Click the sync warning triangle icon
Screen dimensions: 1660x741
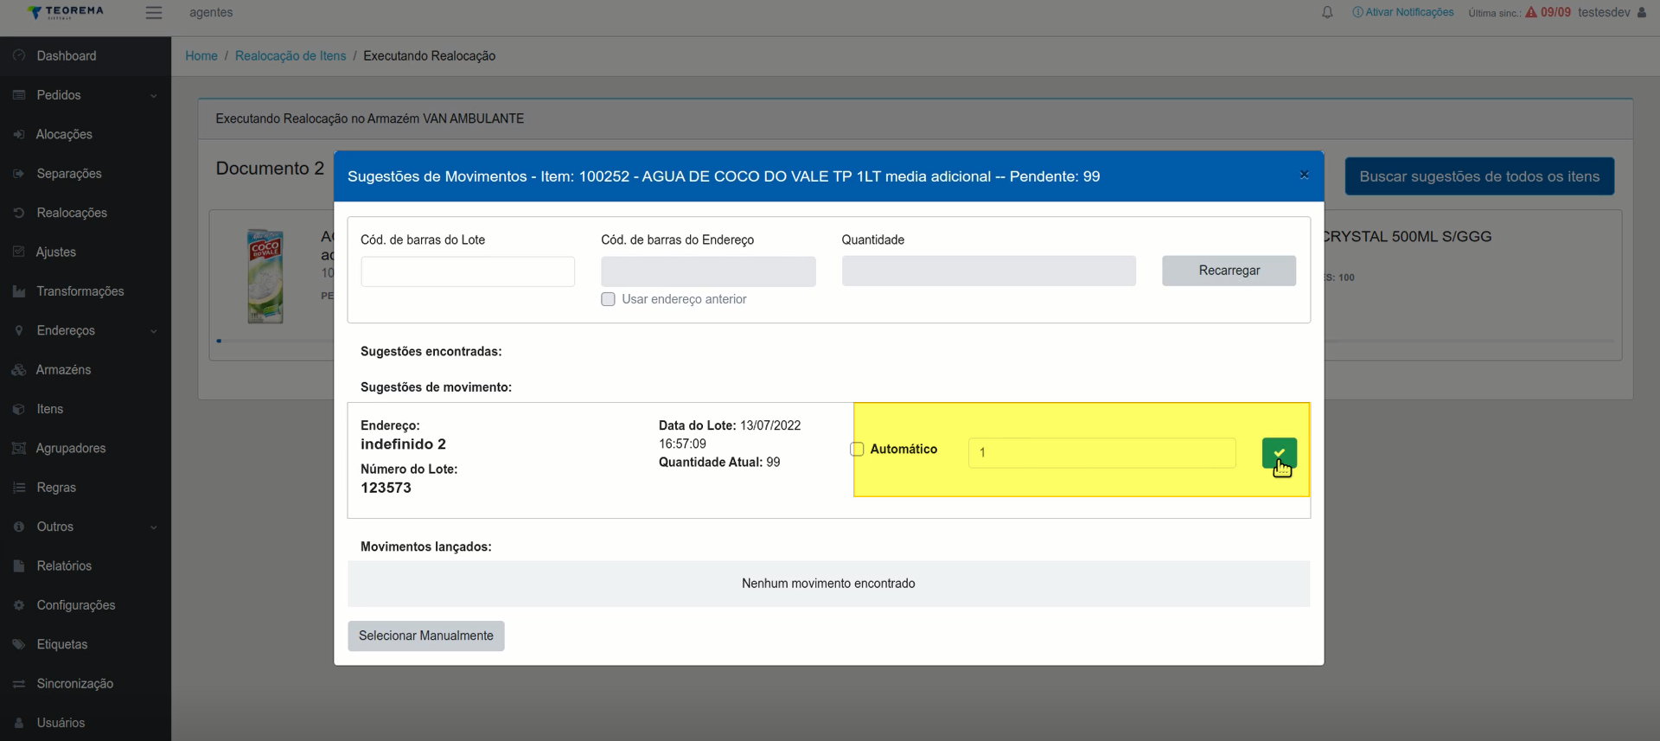click(x=1531, y=12)
